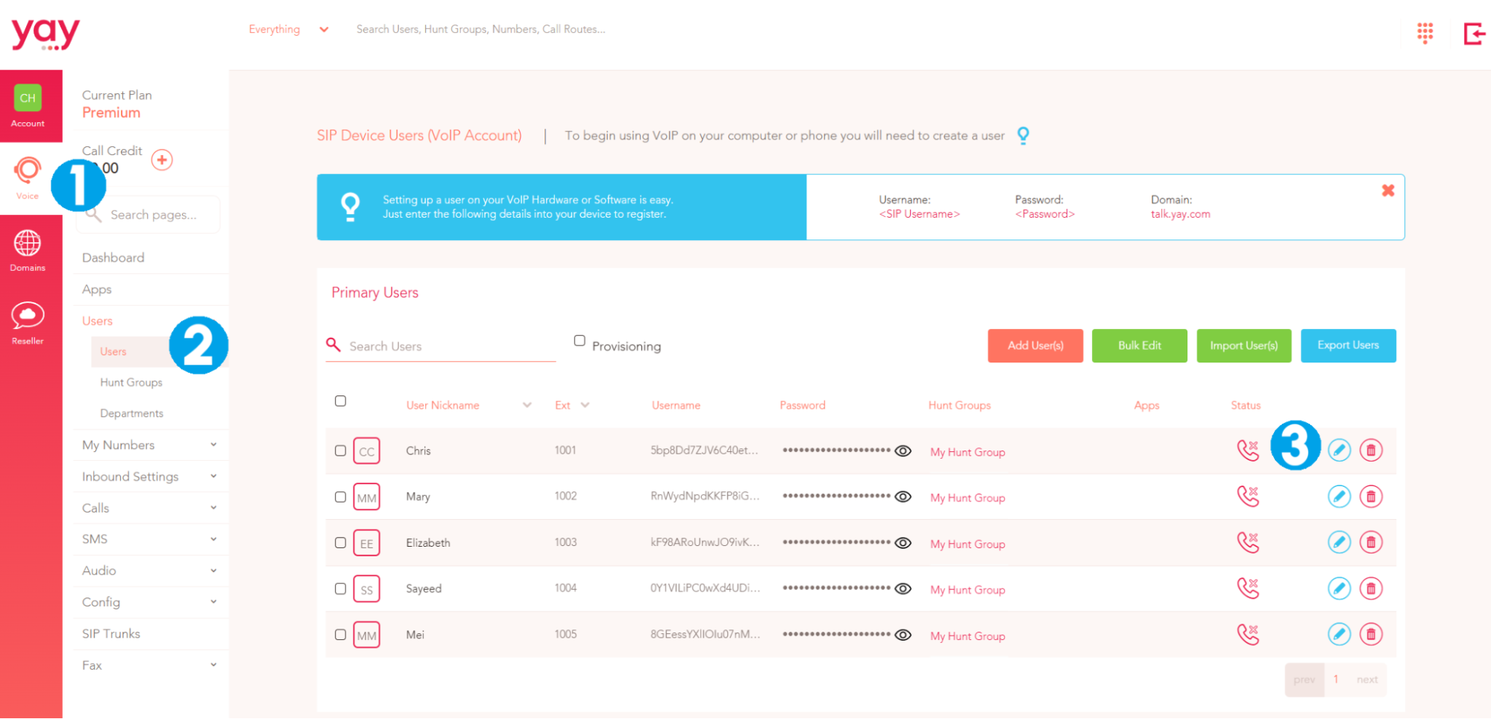This screenshot has width=1491, height=719.
Task: Delete user Mei with the trash icon
Action: [1371, 634]
